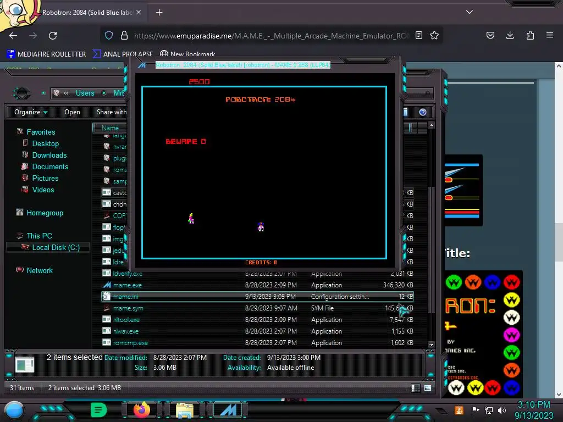The width and height of the screenshot is (563, 422).
Task: Go forward with the Firefox forward arrow
Action: (33, 36)
